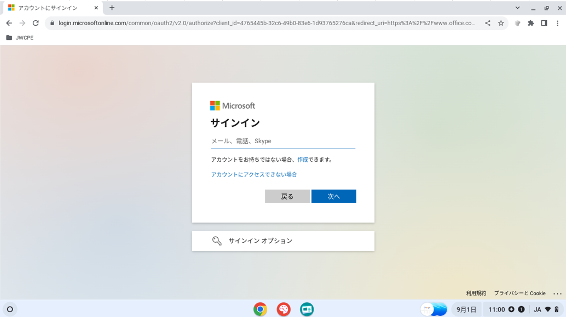Go back to the previous page

[x=9, y=23]
